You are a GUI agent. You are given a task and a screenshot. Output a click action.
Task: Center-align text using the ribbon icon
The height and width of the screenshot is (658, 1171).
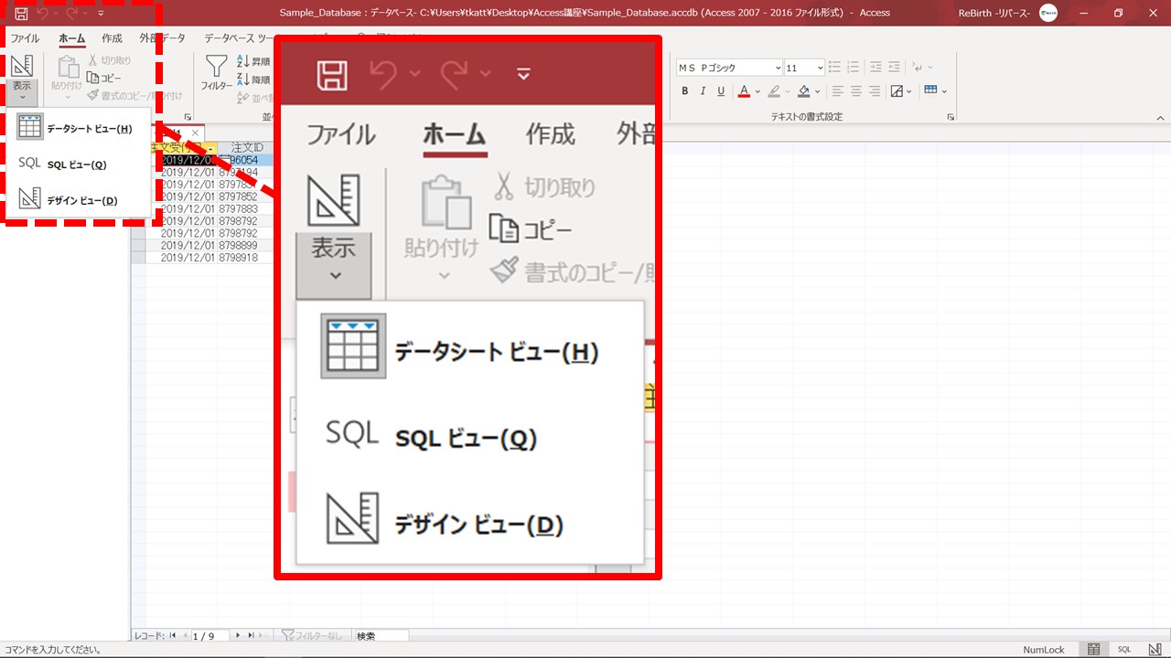pyautogui.click(x=856, y=91)
